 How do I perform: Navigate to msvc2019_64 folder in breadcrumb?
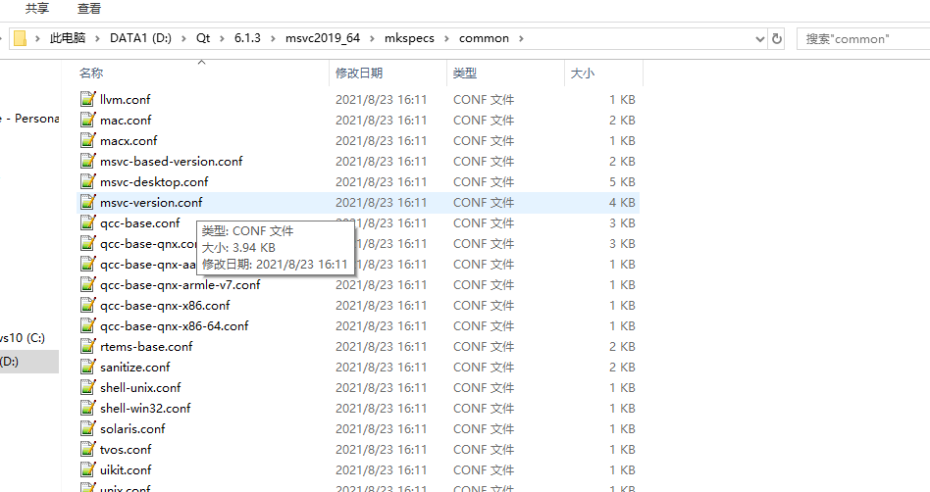point(323,38)
